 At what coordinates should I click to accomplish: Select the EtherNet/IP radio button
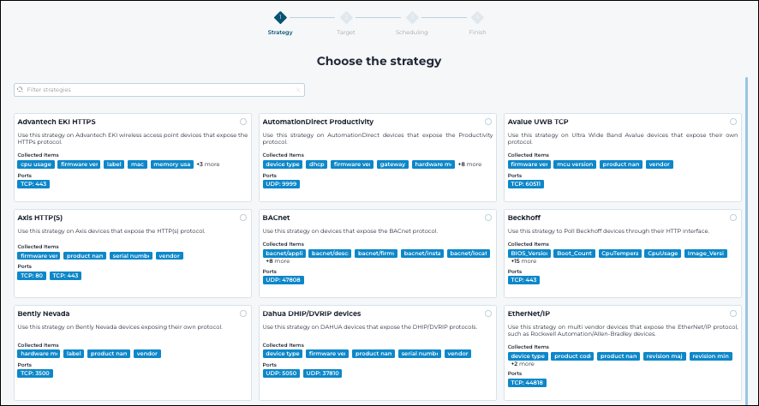coord(733,313)
